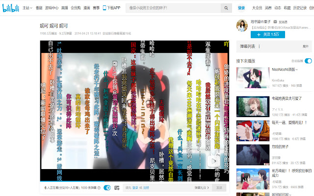
Task: Open 收藏 in the header
Action: (x=287, y=8)
